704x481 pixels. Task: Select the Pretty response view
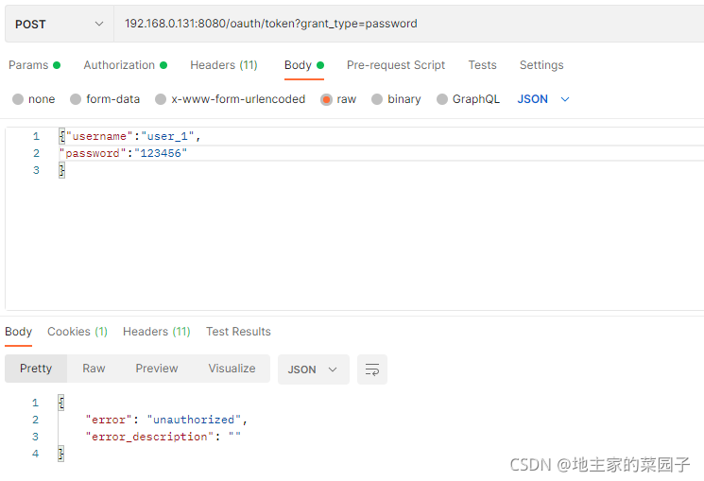pos(36,369)
